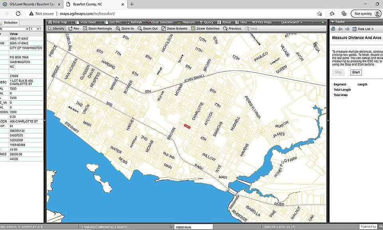This screenshot has width=383, height=230.
Task: Go forward in the Tasks panel
Action: tap(347, 29)
